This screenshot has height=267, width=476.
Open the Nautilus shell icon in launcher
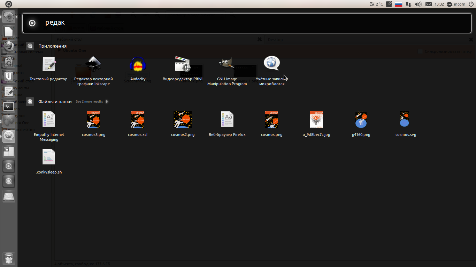pyautogui.click(x=9, y=17)
